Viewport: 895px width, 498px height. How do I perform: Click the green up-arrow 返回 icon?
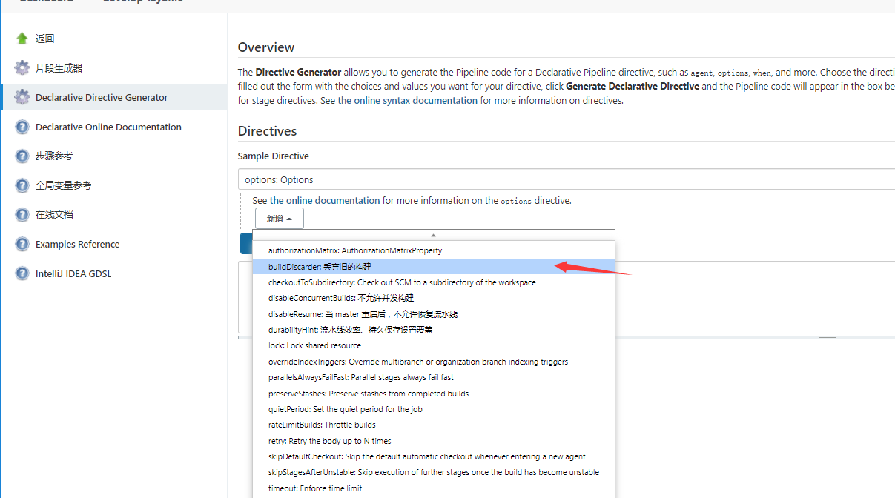(x=22, y=39)
